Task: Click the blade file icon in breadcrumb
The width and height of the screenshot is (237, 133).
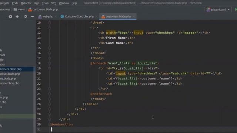Action: tap(30, 10)
